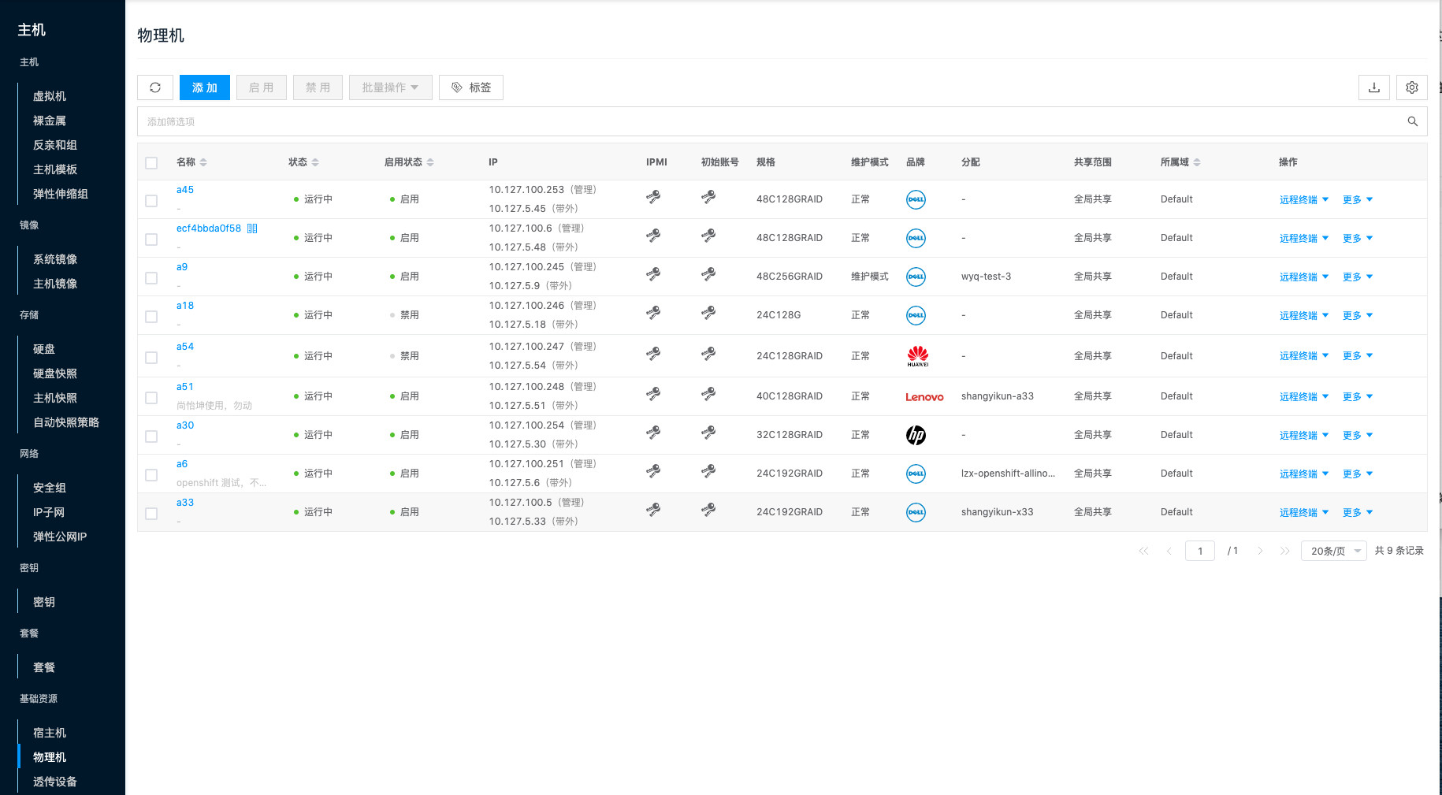Click the copy icon beside ecf4bbda0f58
This screenshot has width=1442, height=795.
point(252,228)
